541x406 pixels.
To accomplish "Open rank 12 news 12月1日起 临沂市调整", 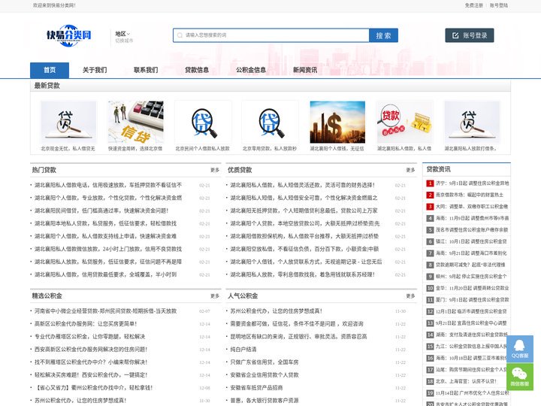I will (x=471, y=311).
